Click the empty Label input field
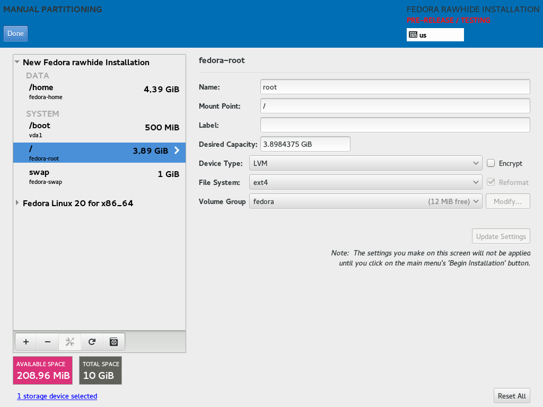 (x=395, y=125)
